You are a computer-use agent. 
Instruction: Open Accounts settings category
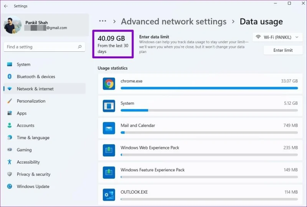click(x=44, y=125)
